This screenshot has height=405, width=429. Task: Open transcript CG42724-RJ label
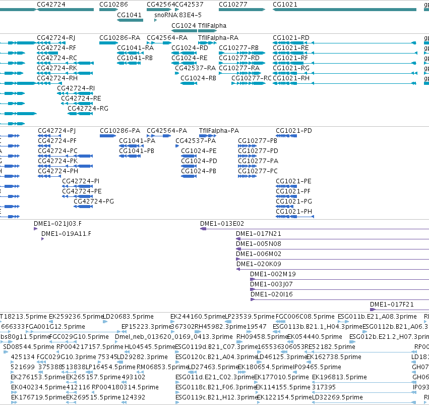[56, 38]
